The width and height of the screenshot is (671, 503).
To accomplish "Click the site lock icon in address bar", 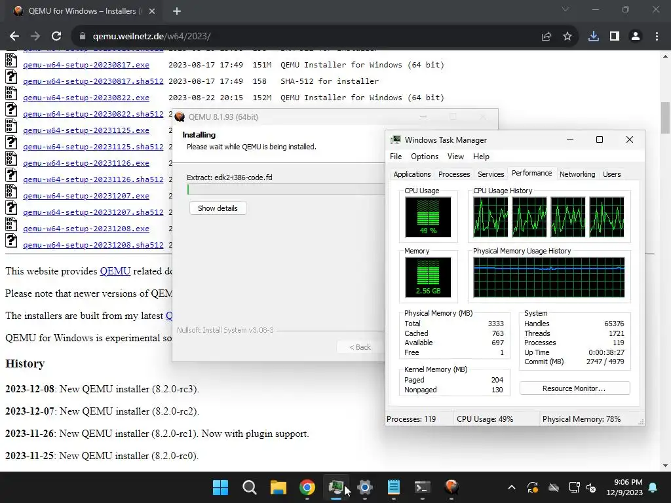I will 83,37.
